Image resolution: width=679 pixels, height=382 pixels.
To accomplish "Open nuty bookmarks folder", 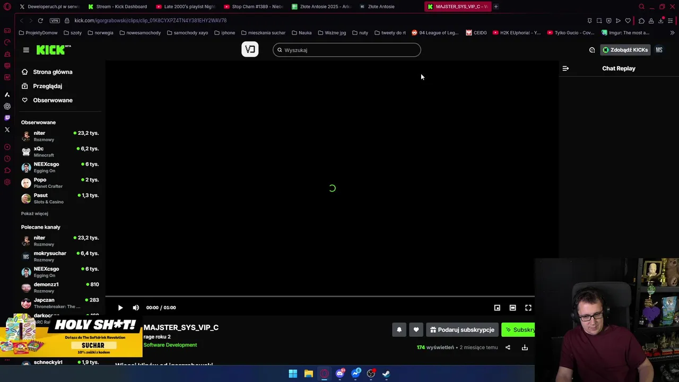I will [360, 32].
